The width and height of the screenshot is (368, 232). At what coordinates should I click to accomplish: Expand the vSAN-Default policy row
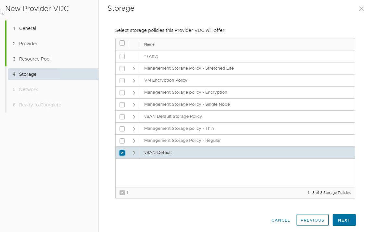tap(134, 153)
